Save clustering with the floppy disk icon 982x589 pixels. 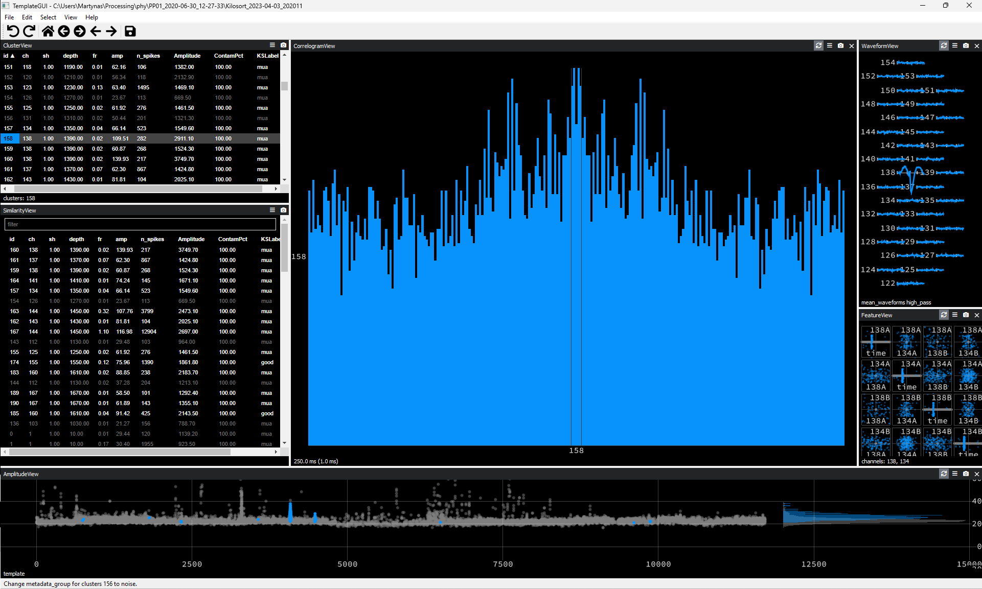130,31
